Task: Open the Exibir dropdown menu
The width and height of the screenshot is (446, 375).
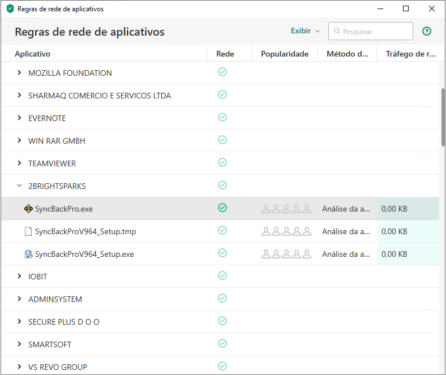Action: pyautogui.click(x=305, y=31)
